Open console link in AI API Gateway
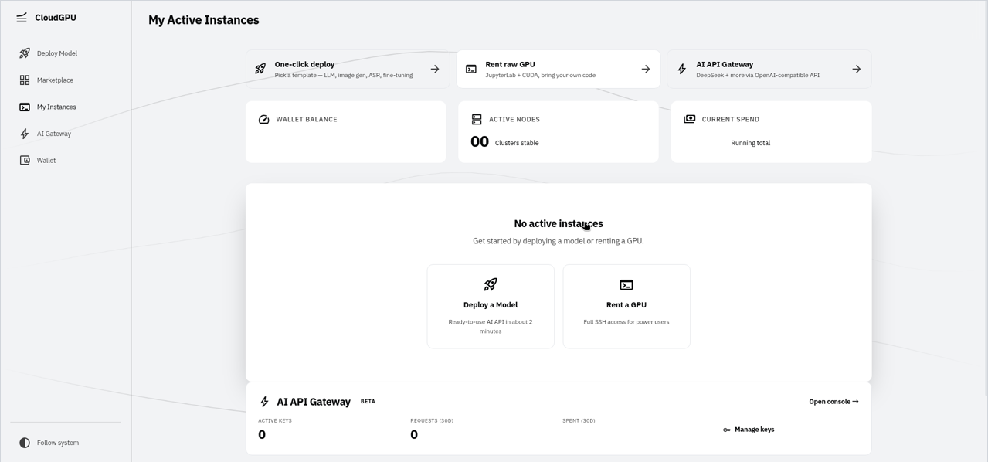Viewport: 988px width, 462px height. (834, 402)
